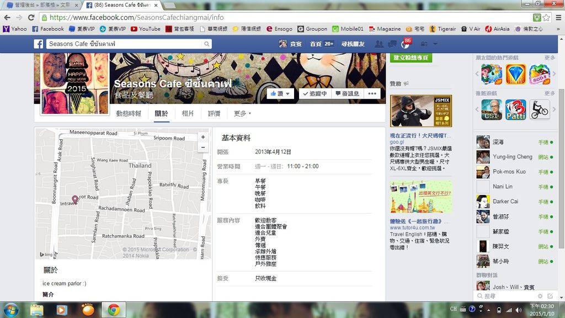Expand the 更多 tab dropdown
The height and width of the screenshot is (318, 565).
[x=242, y=114]
